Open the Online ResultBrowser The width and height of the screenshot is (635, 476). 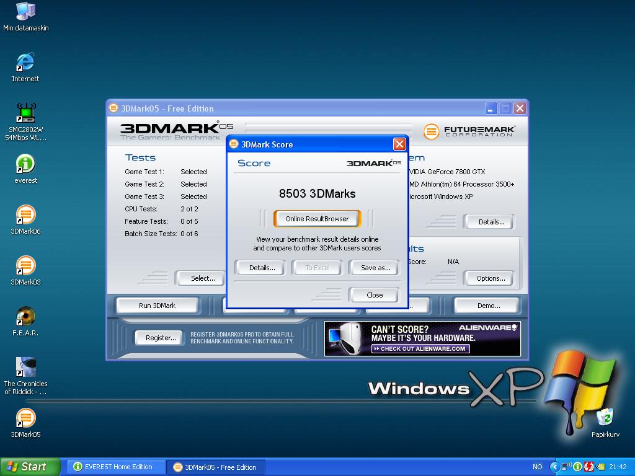click(x=317, y=219)
